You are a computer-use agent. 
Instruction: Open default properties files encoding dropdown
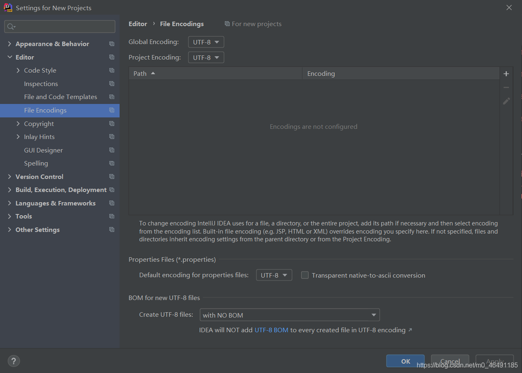pyautogui.click(x=274, y=275)
